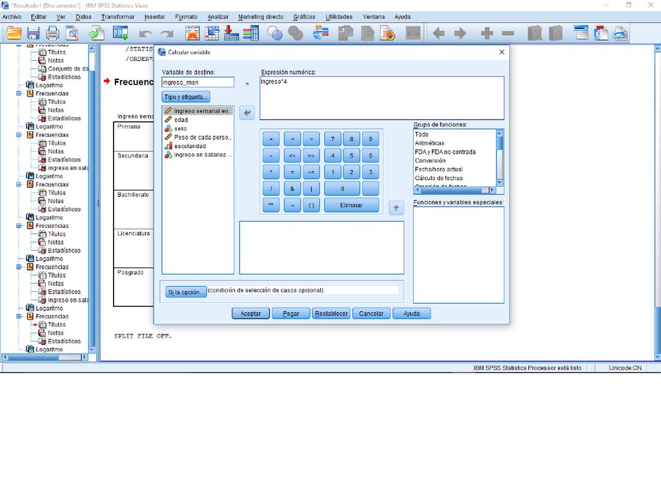661x496 pixels.
Task: Click the ampersand key on the keypad
Action: tap(292, 189)
